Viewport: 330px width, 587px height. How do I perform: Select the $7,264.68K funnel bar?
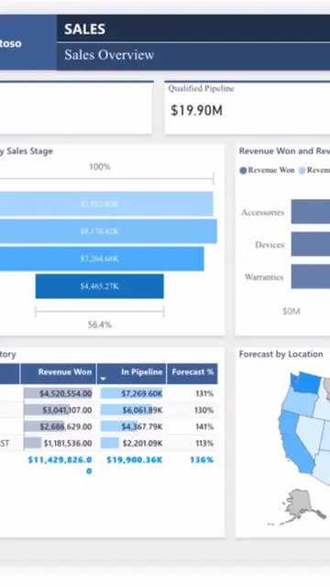tap(102, 259)
